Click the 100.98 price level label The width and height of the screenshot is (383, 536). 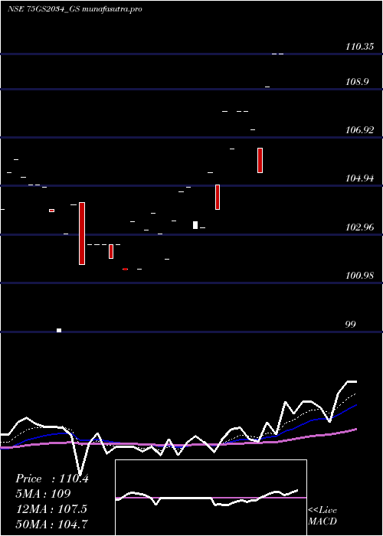tap(359, 275)
